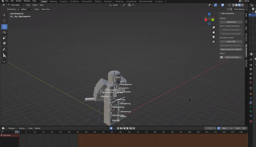256x147 pixels.
Task: Open the Bone Constraints properties tab
Action: (251, 116)
